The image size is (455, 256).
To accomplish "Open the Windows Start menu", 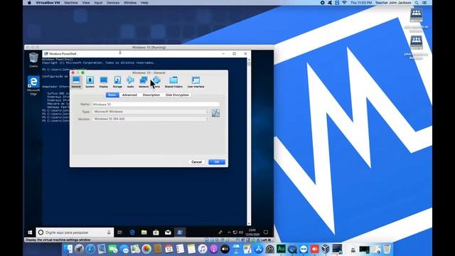I will [30, 233].
